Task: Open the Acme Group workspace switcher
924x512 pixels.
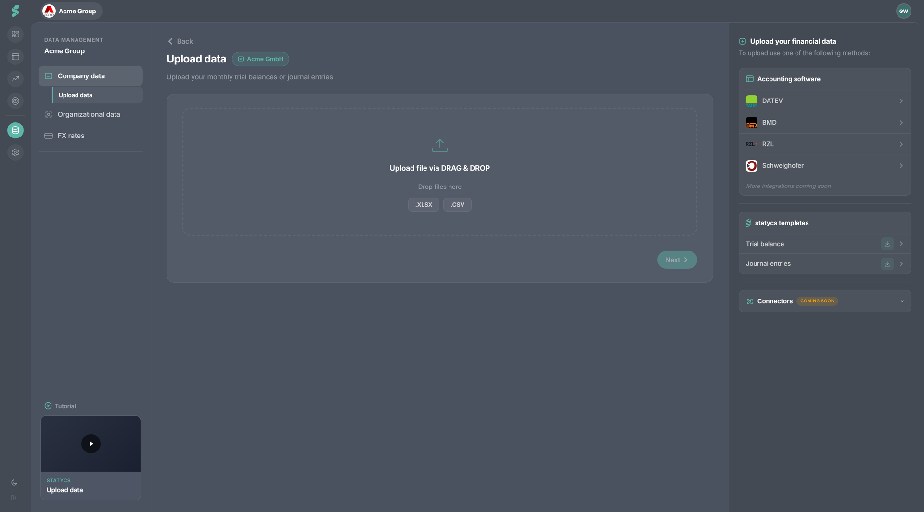Action: tap(71, 11)
